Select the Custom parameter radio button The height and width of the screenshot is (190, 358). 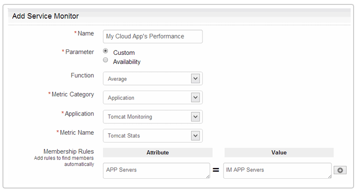click(105, 51)
